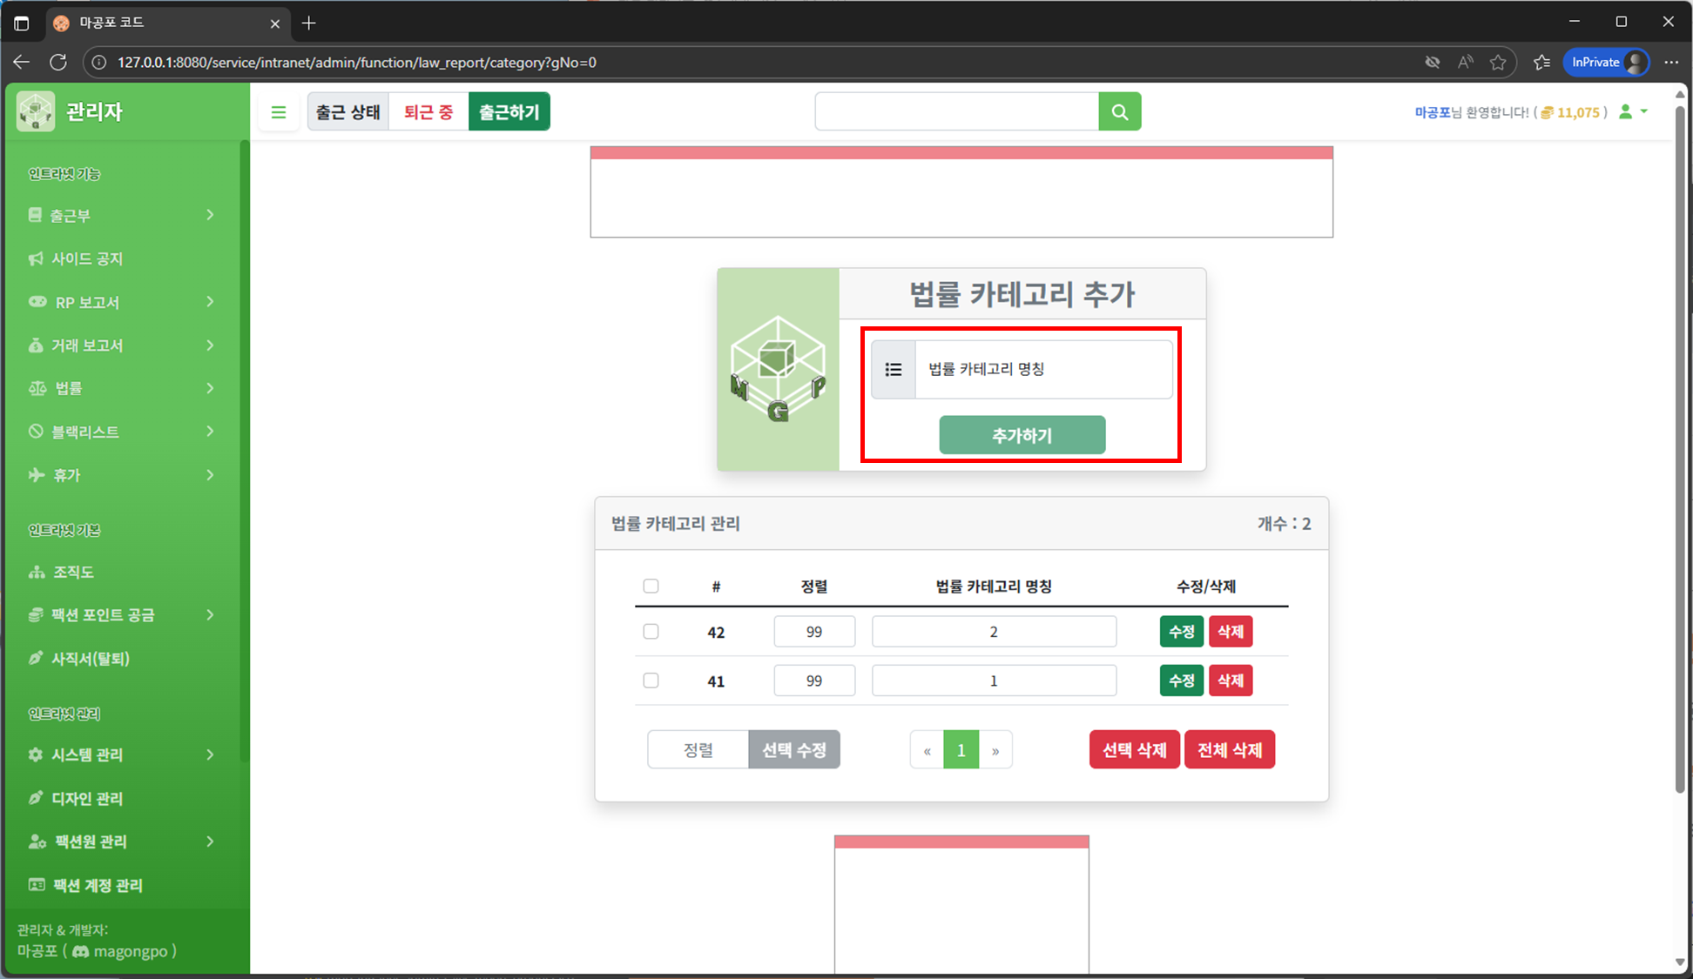Click the 조직도 sitemap icon
Image resolution: width=1693 pixels, height=979 pixels.
click(37, 572)
